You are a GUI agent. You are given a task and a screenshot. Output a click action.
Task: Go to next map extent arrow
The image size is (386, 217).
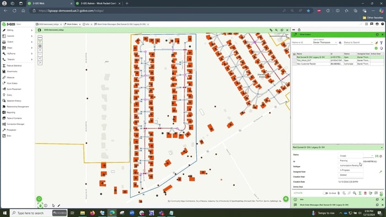[40, 62]
